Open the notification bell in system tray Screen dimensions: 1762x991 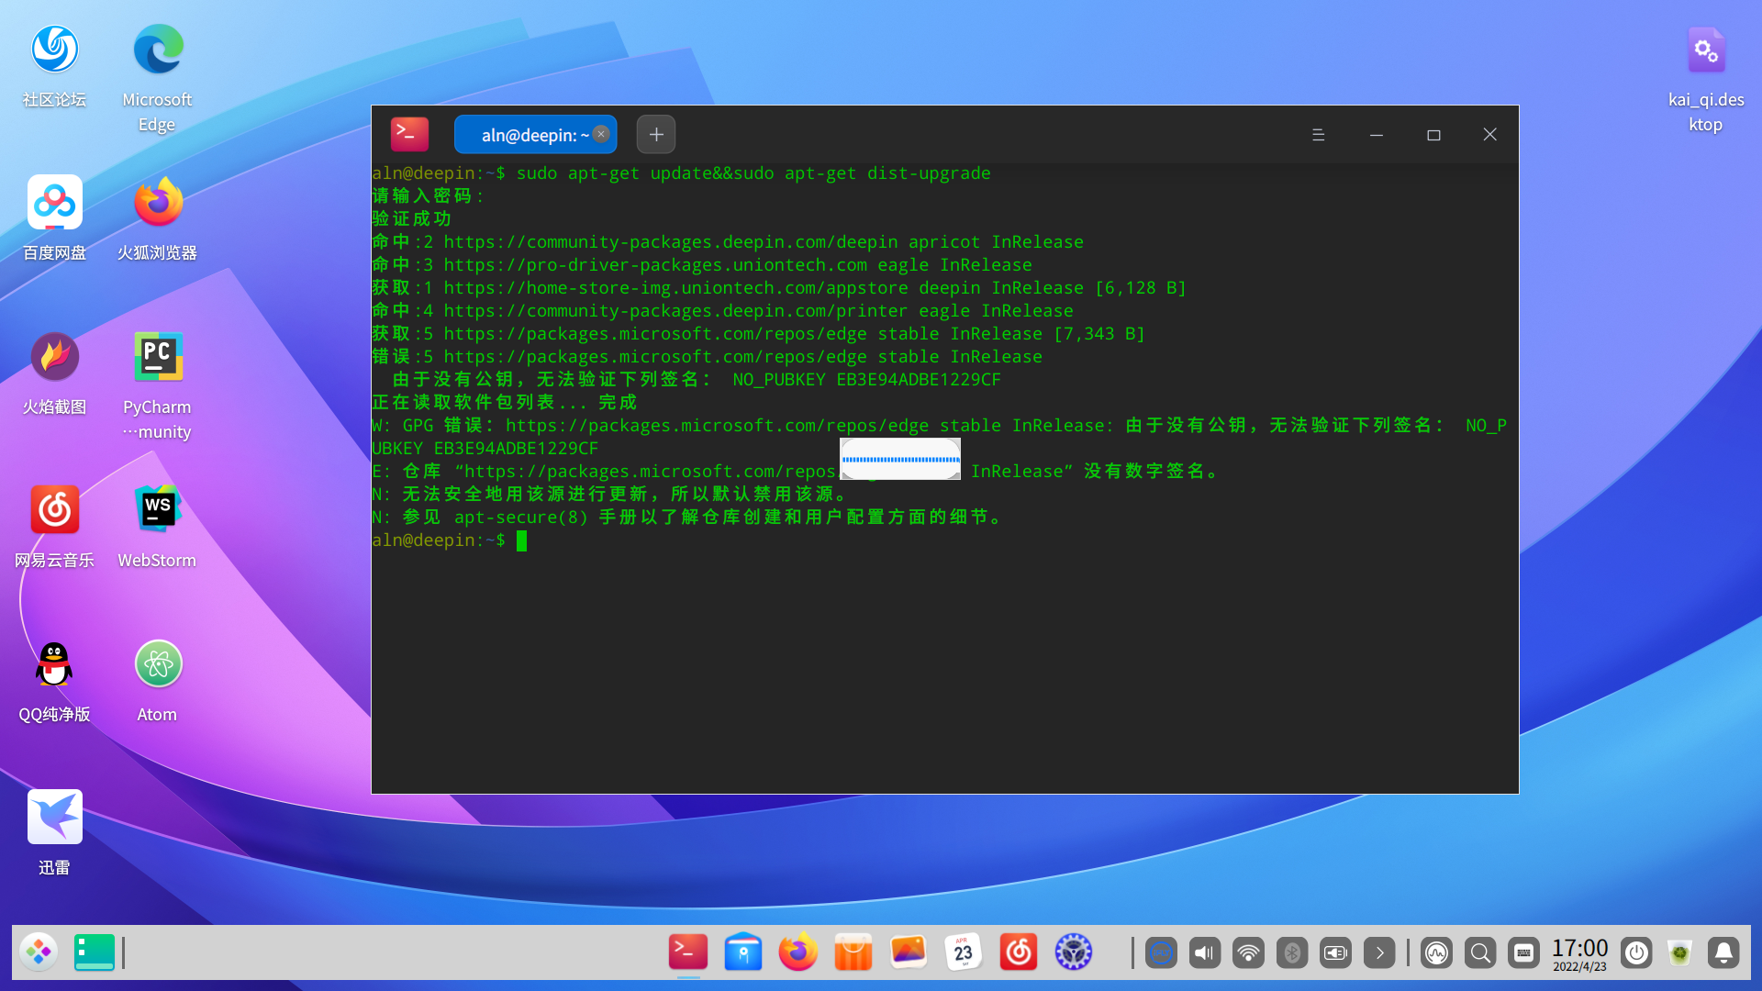[x=1725, y=952]
